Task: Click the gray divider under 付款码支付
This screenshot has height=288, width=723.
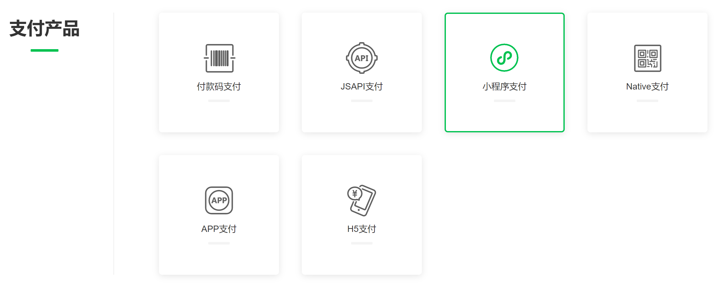Action: click(x=219, y=101)
